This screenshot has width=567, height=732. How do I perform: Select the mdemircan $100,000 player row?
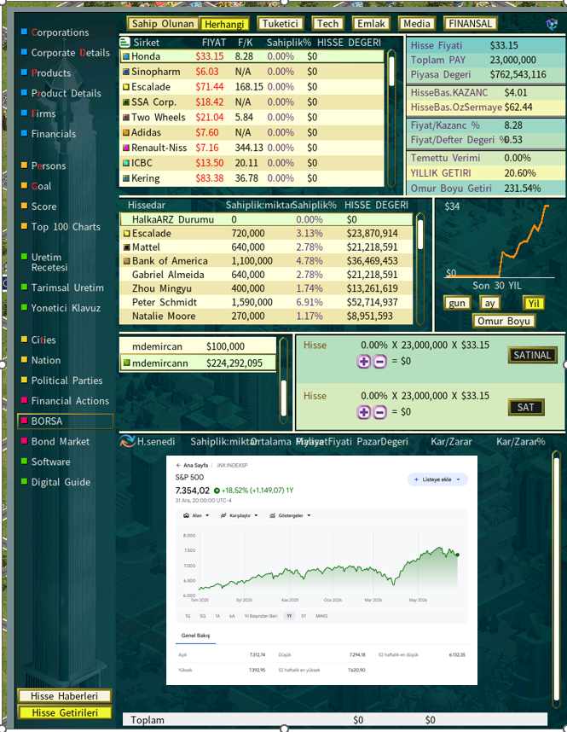pyautogui.click(x=198, y=346)
